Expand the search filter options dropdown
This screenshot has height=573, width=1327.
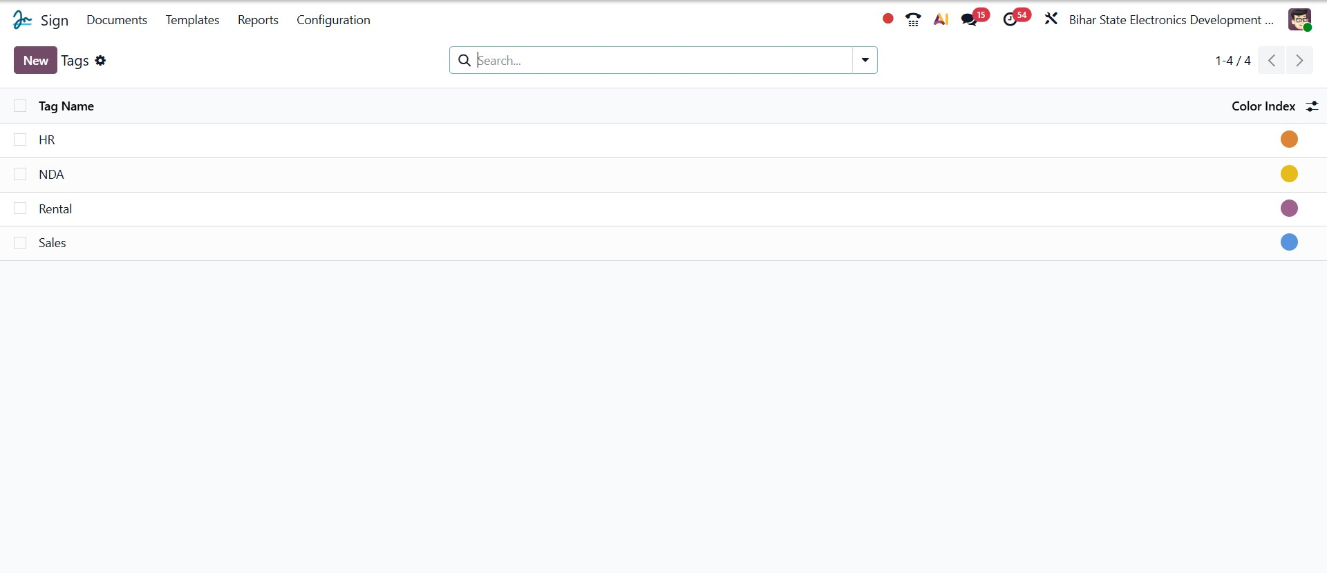point(865,60)
